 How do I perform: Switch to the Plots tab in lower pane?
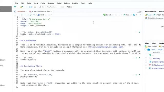click(x=154, y=43)
